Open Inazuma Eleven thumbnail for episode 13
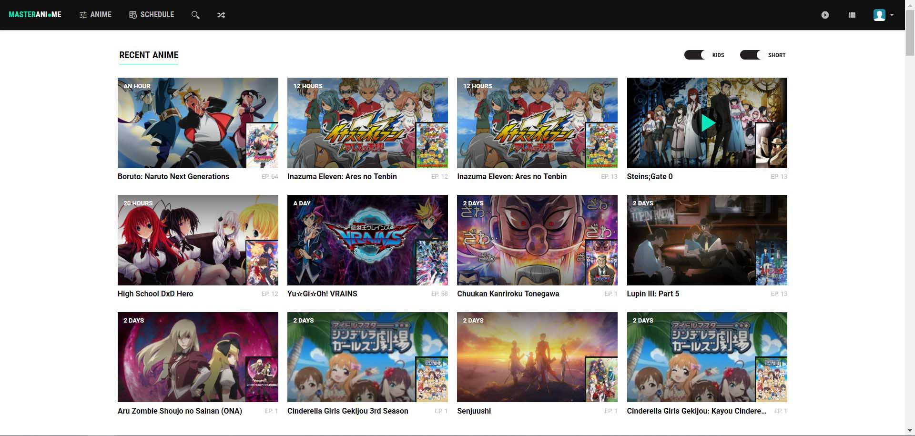The height and width of the screenshot is (436, 915). [537, 123]
